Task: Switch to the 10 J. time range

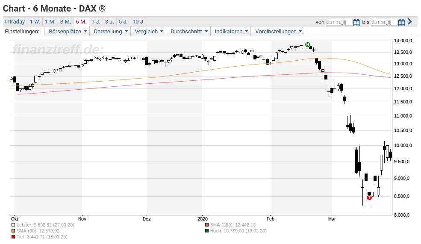Action: pos(138,22)
